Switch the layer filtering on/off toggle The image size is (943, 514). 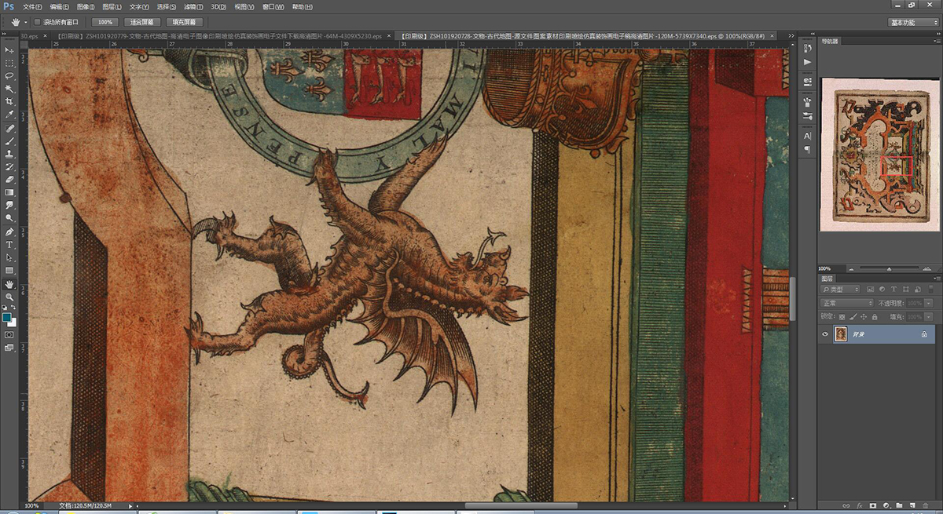(931, 290)
